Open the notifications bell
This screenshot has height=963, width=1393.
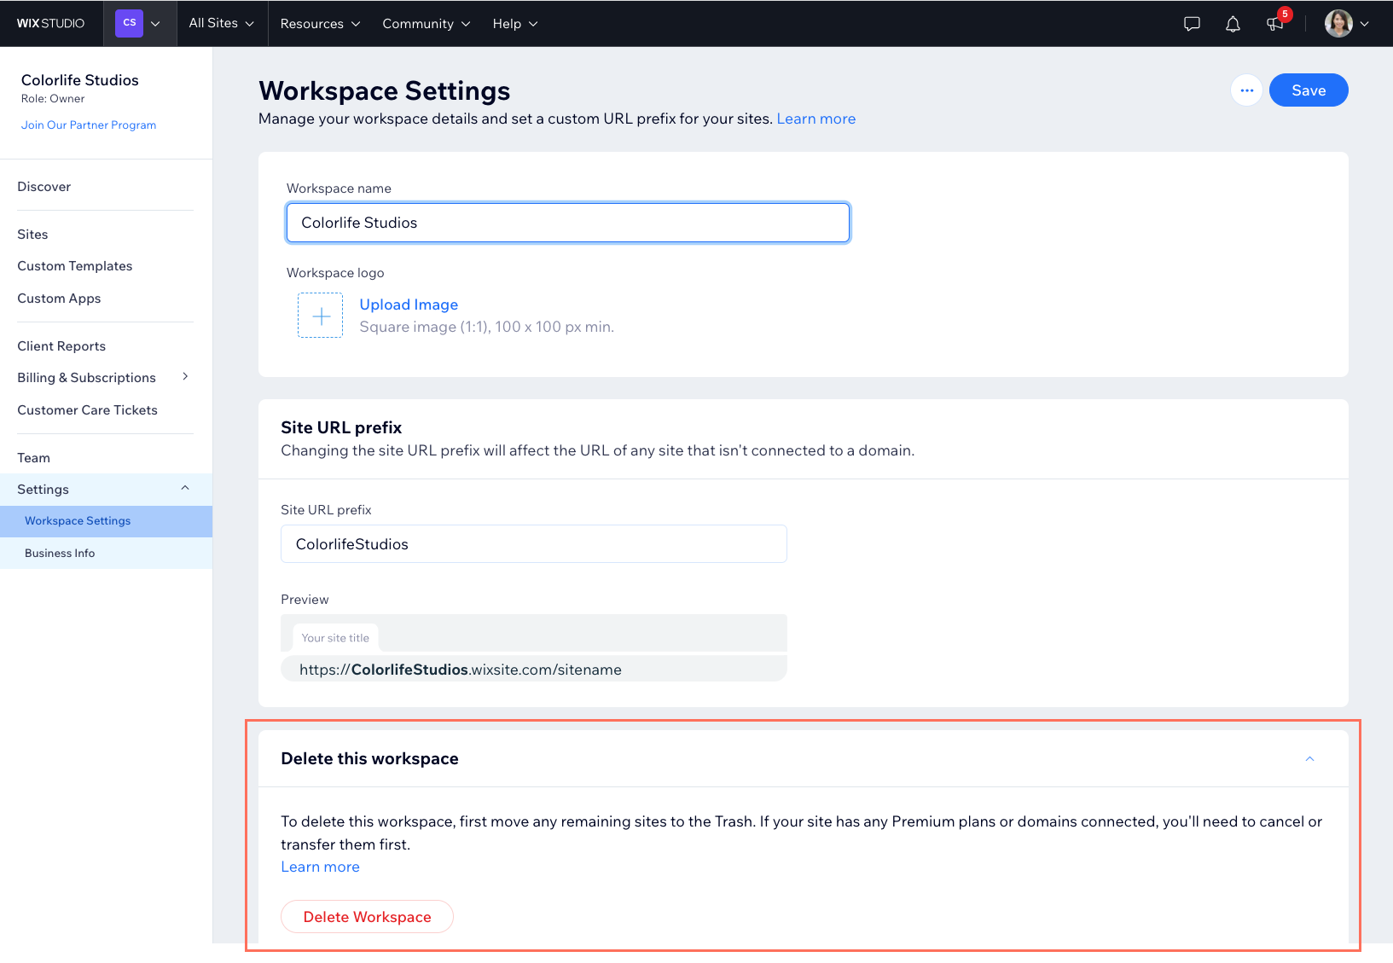coord(1233,24)
